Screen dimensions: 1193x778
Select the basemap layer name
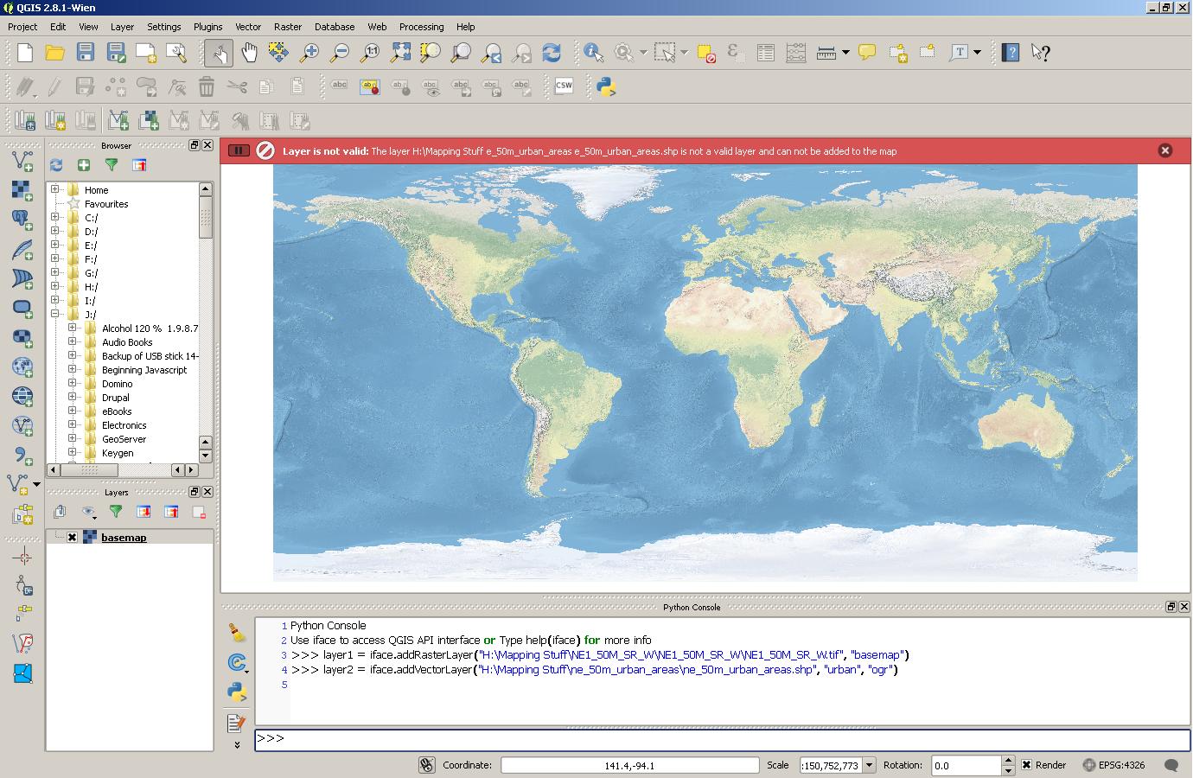(124, 538)
